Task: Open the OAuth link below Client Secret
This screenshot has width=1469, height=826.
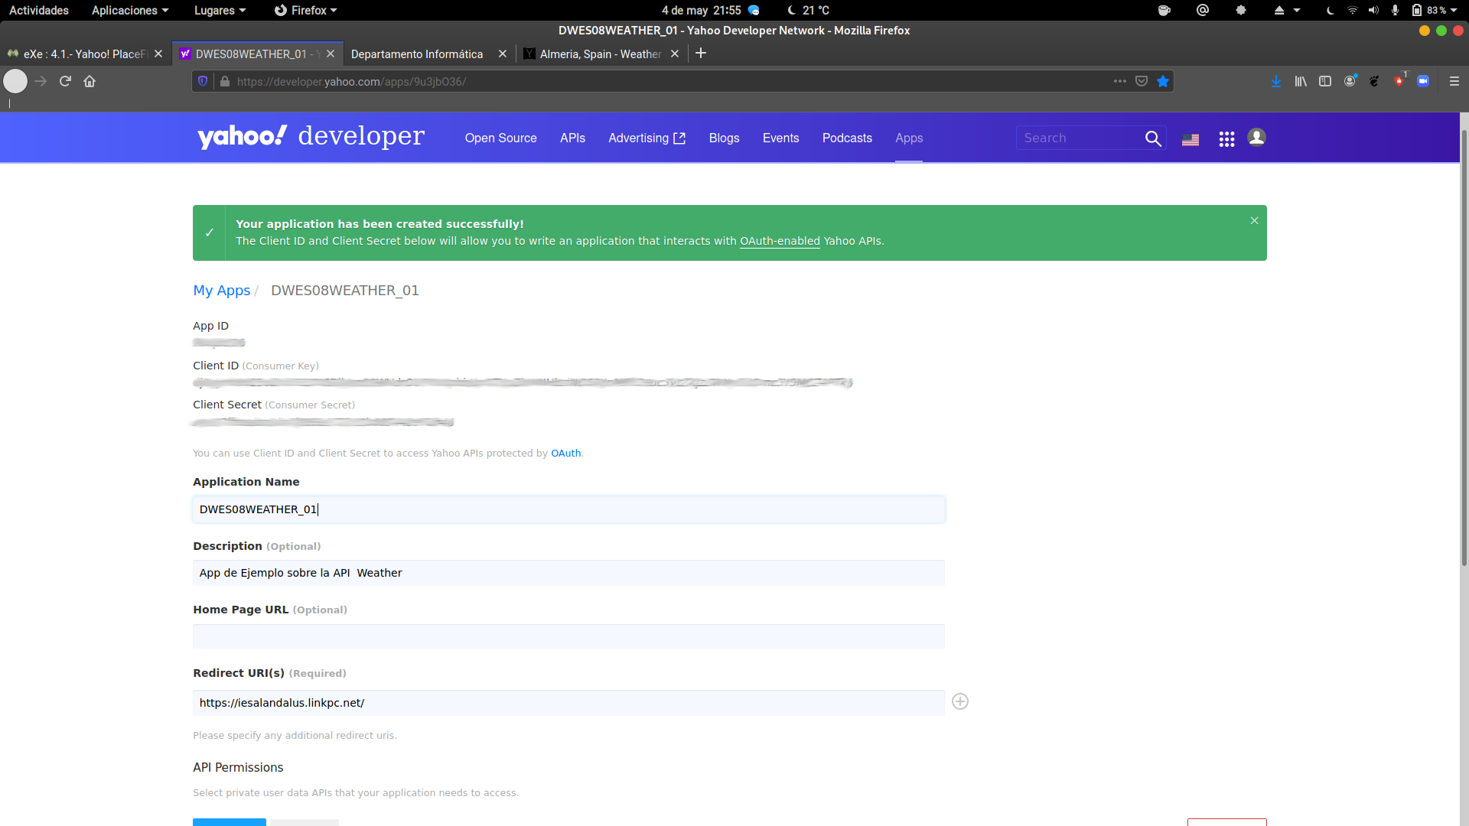Action: [x=566, y=454]
